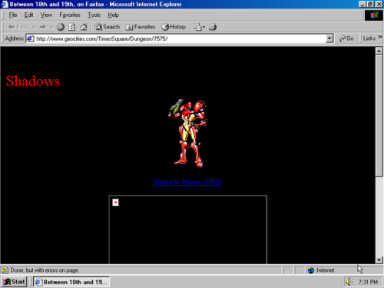Expand the Back button history dropdown
The height and width of the screenshot is (288, 384).
[34, 27]
